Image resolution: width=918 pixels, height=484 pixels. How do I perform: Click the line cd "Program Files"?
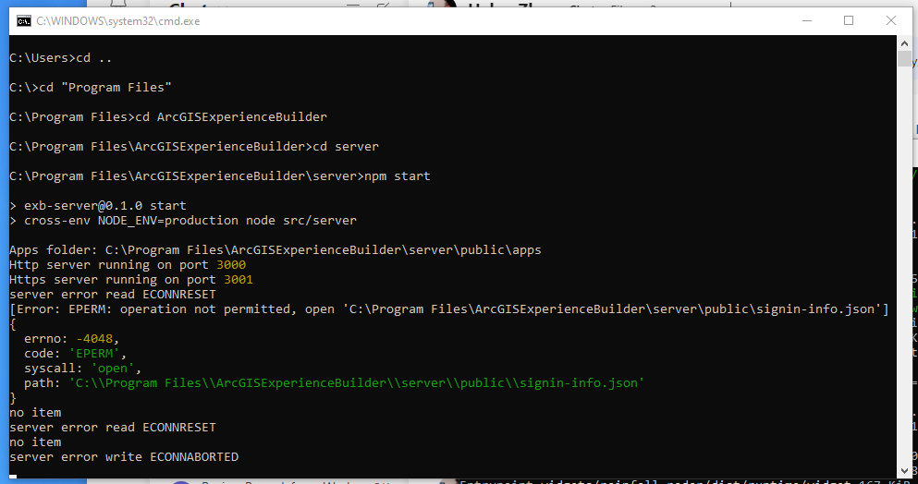91,87
